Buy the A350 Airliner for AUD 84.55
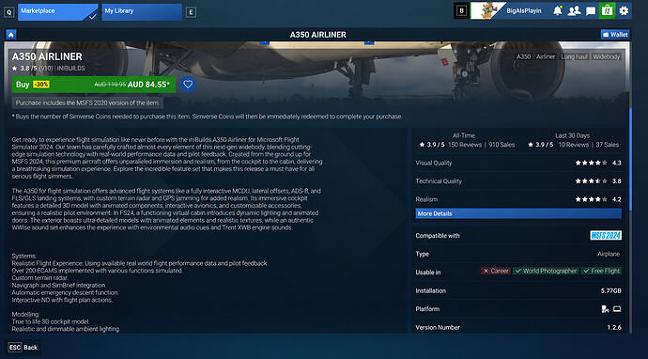Screen dimensions: 648x359 [94, 85]
